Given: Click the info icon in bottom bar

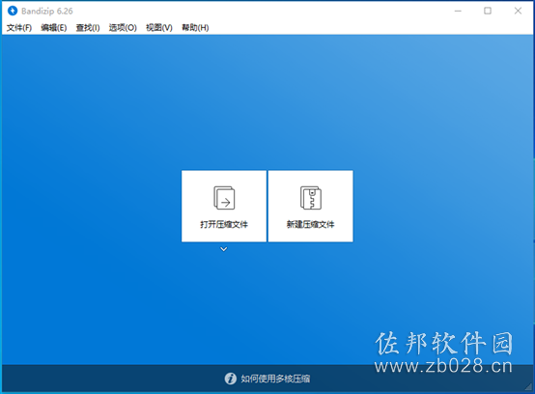Looking at the screenshot, I should (x=230, y=379).
